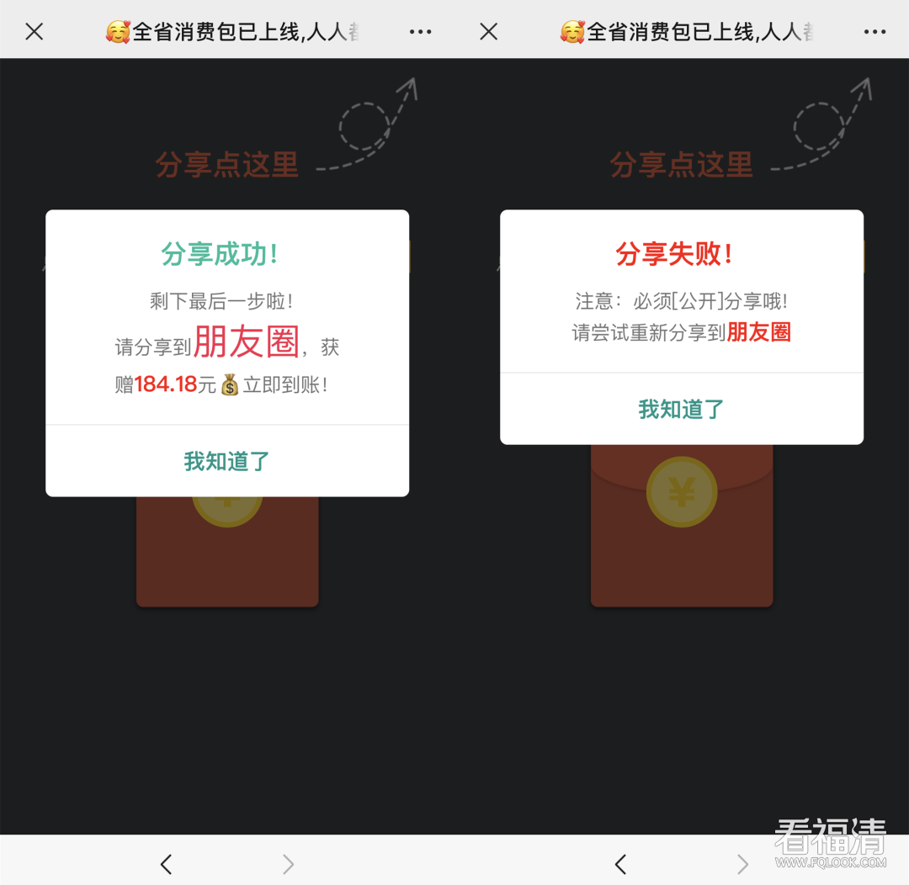Screen dimensions: 909x885
Task: Go back using the right screen's back arrow
Action: click(x=621, y=864)
